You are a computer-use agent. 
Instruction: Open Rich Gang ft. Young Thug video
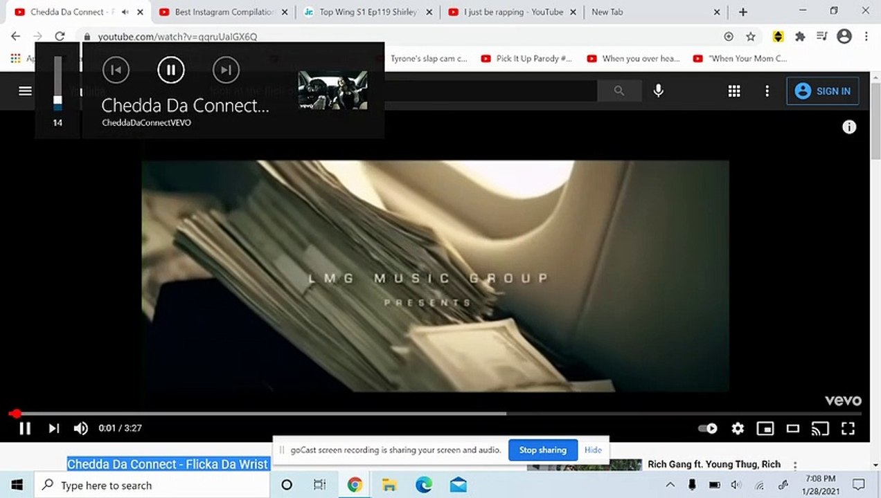coord(714,465)
